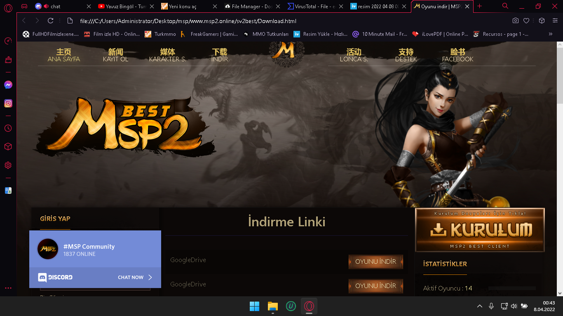Open volume control in system tray
Viewport: 563px width, 316px height.
(514, 306)
